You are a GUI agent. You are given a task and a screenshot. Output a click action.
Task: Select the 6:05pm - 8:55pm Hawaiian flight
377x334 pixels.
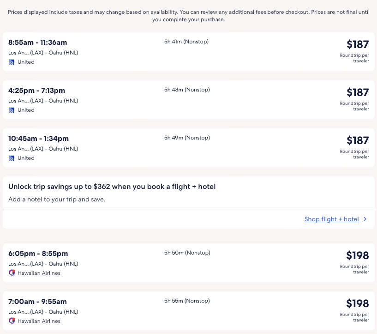[x=38, y=254]
